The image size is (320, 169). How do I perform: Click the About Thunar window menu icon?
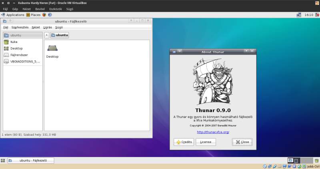point(174,52)
